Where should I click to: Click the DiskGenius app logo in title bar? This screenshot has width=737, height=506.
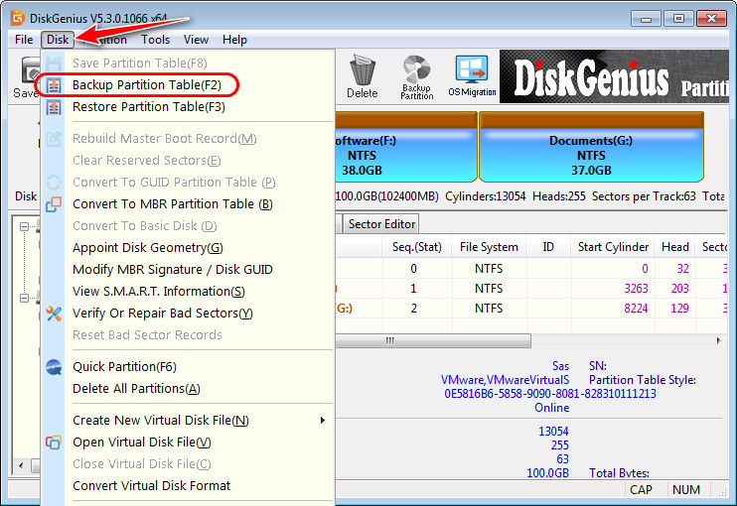point(18,18)
